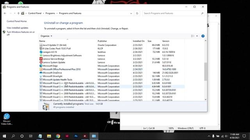Image resolution: width=250 pixels, height=140 pixels.
Task: Click the Microsoft Silverlight icon
Action: tap(41, 76)
